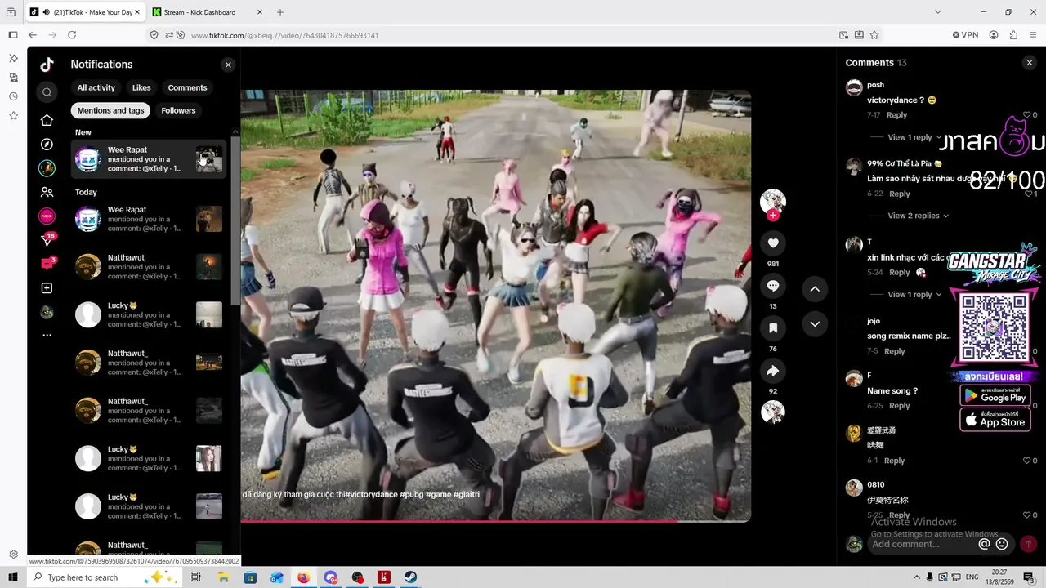The width and height of the screenshot is (1046, 588).
Task: Close the Comments panel
Action: coord(1029,63)
